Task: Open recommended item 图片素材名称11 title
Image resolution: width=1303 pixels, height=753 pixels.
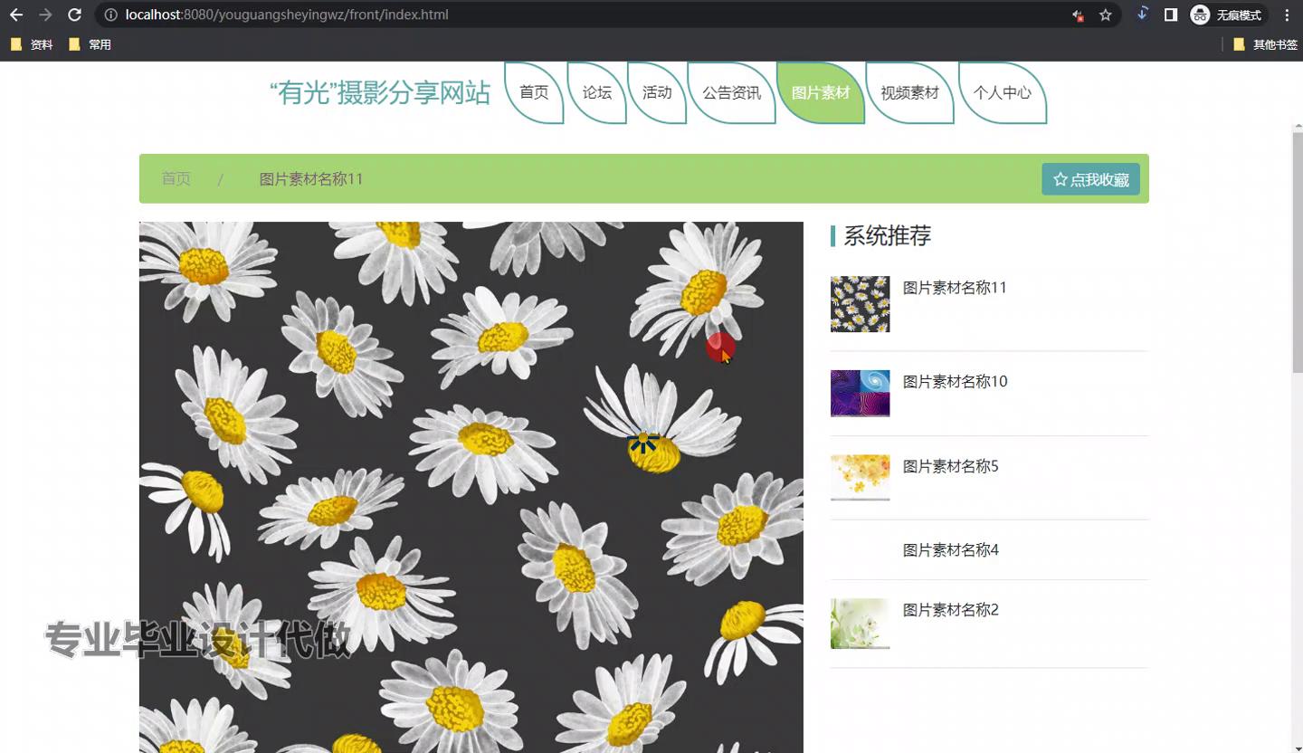Action: [x=955, y=288]
